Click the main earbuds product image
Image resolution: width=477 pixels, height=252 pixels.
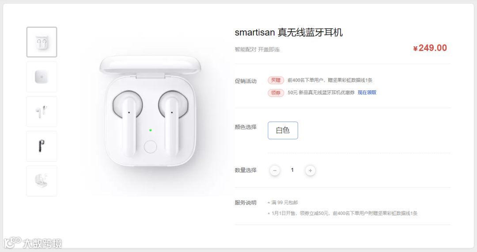pos(150,111)
